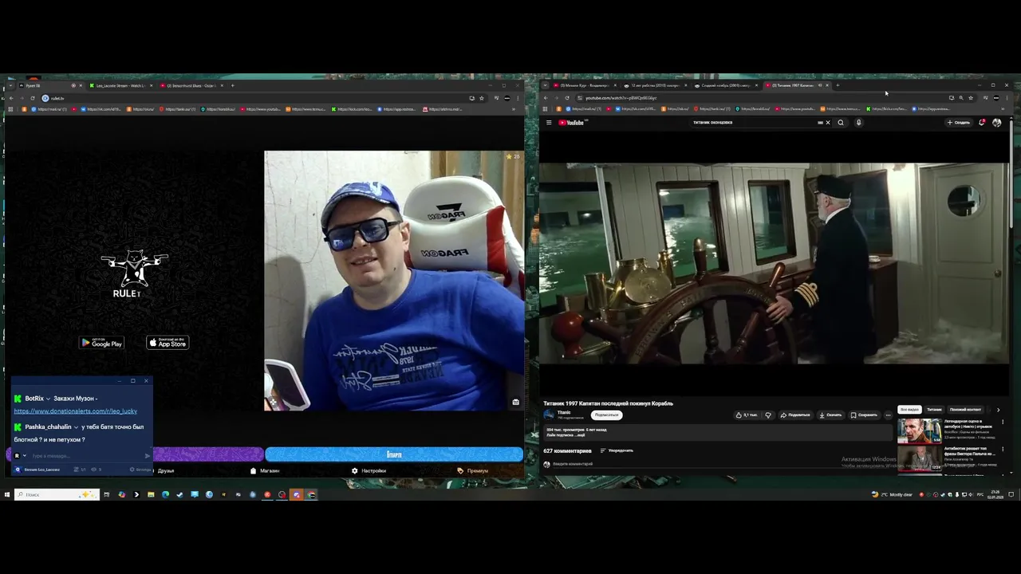Open Магазин section in rulet.tv
Viewport: 1021px width, 574px height.
coord(265,470)
